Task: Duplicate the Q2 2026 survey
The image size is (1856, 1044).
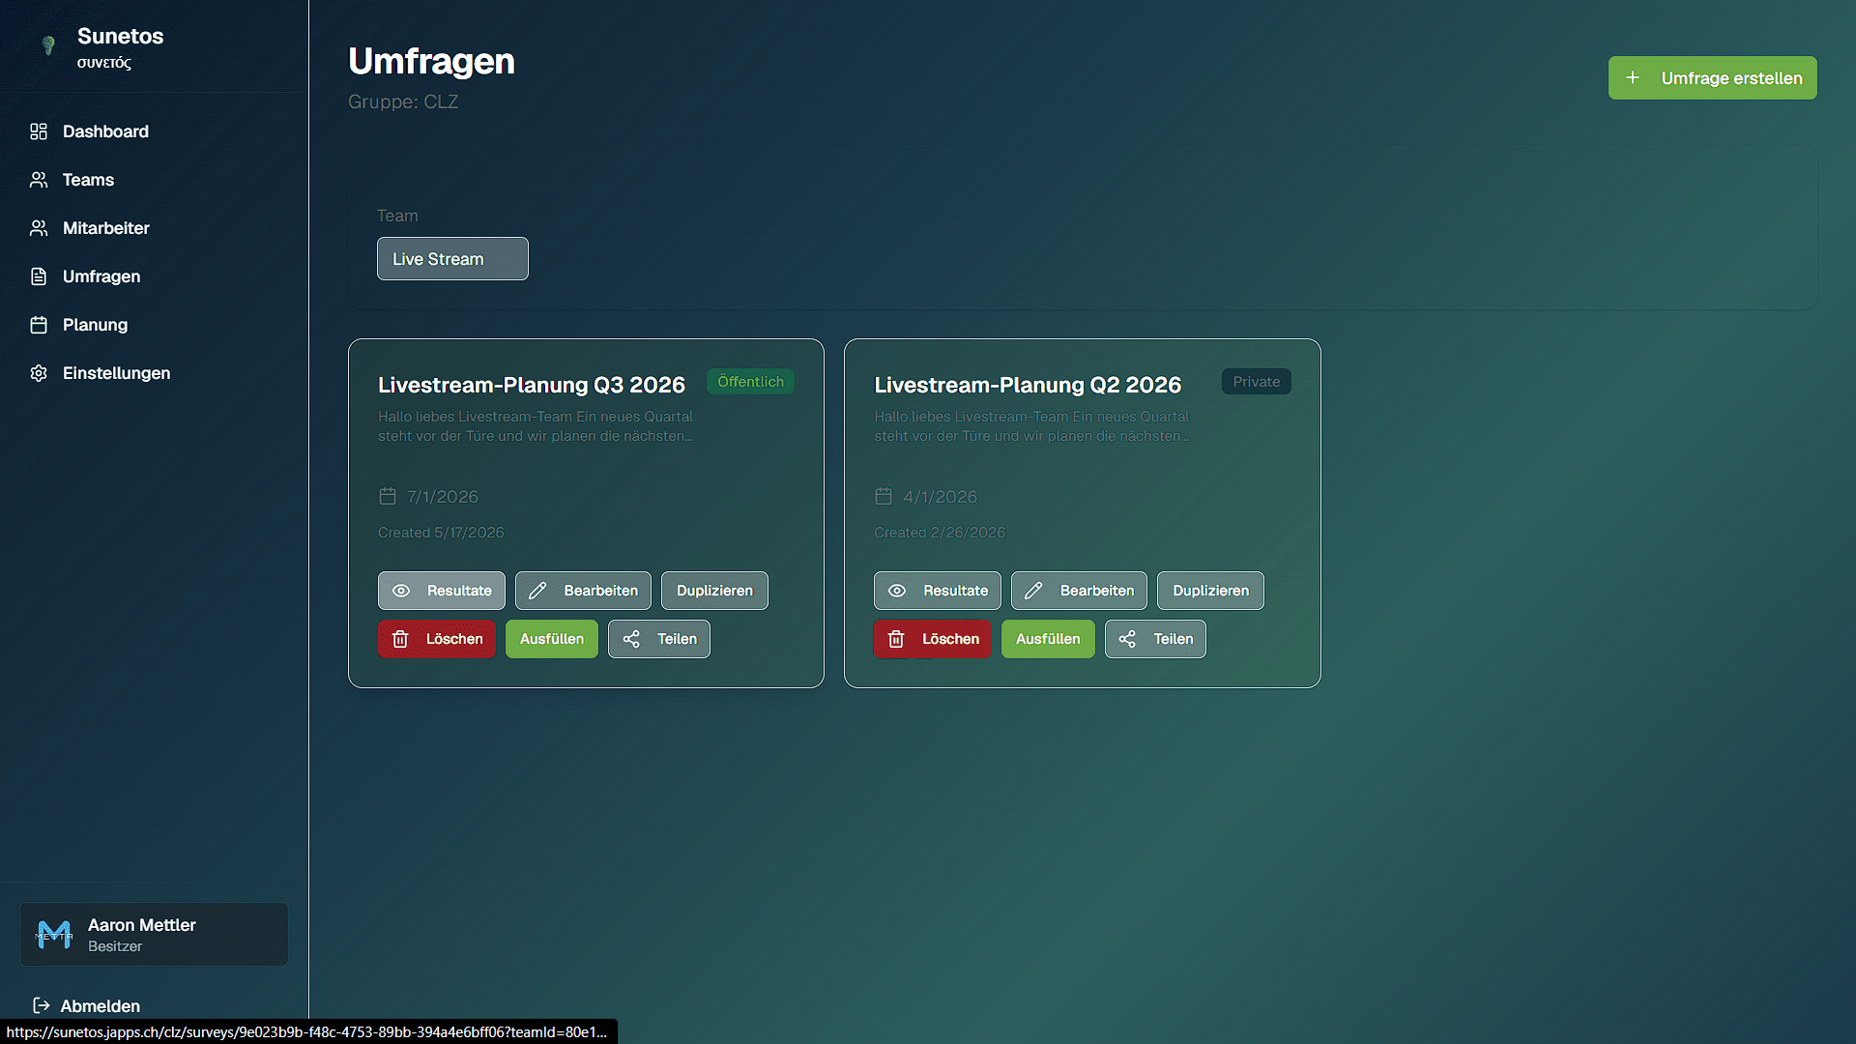Action: point(1210,591)
